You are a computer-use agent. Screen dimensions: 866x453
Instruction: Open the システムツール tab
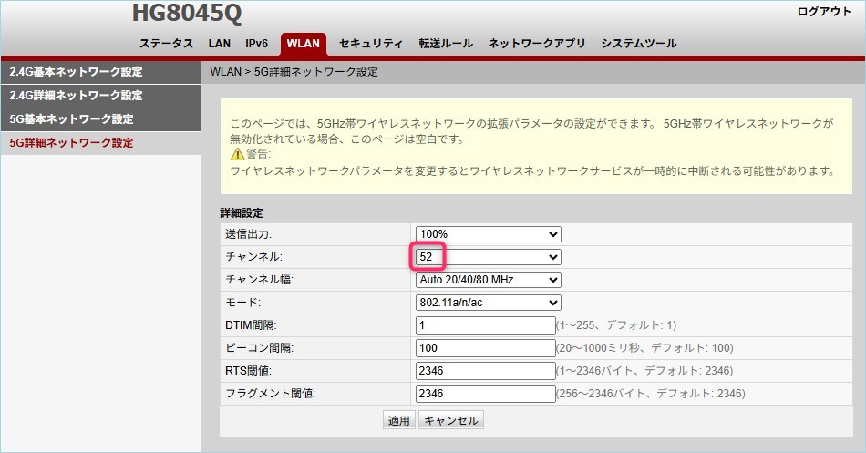(x=639, y=44)
